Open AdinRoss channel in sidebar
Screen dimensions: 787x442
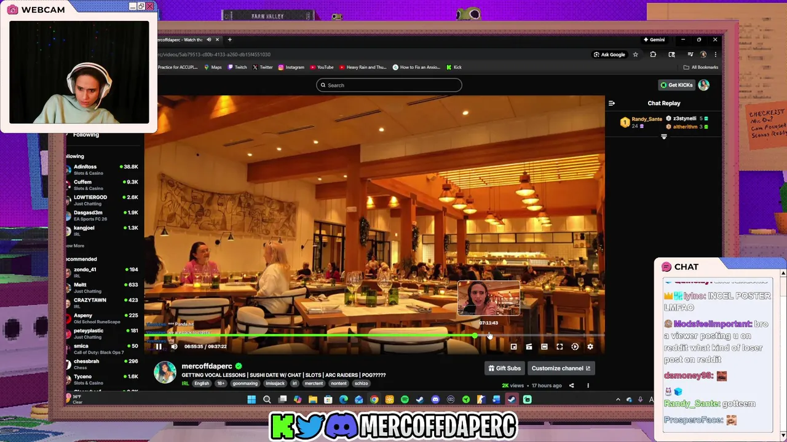(103, 169)
